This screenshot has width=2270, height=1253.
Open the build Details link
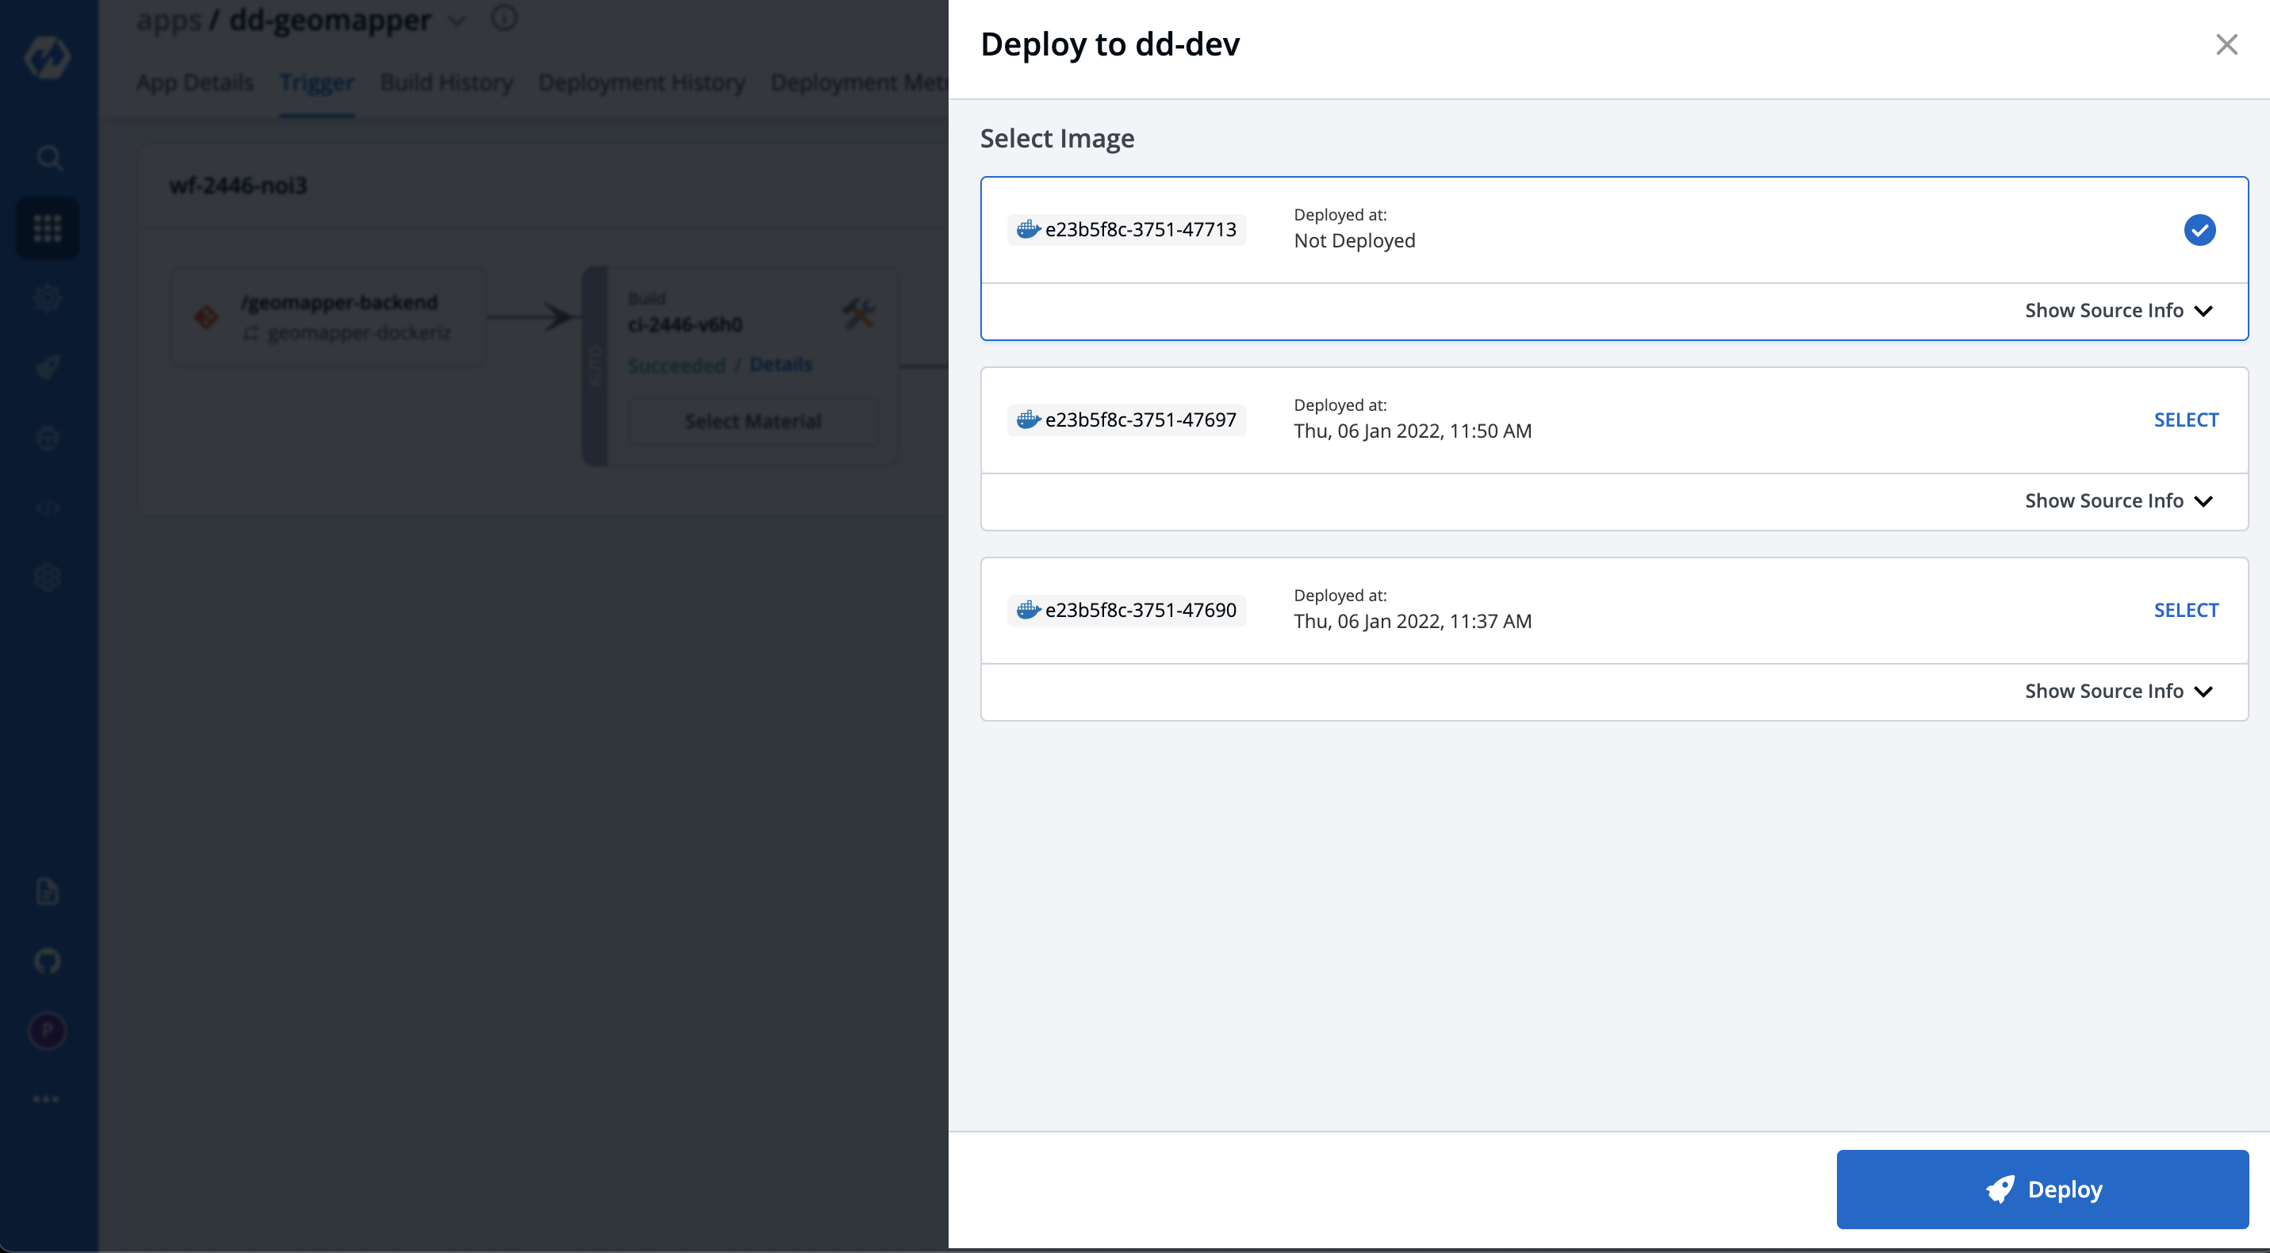pos(780,364)
